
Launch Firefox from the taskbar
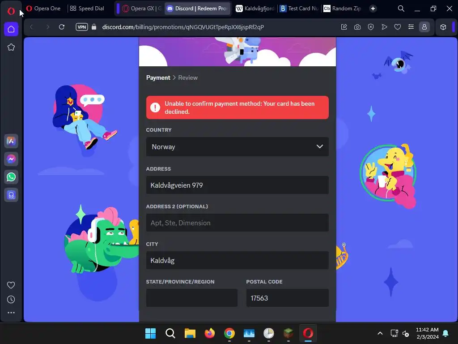click(209, 333)
